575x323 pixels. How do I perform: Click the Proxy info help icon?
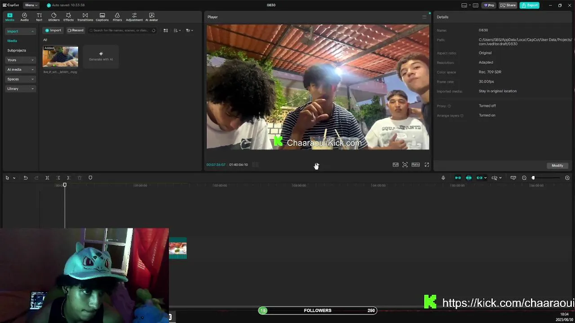point(449,106)
